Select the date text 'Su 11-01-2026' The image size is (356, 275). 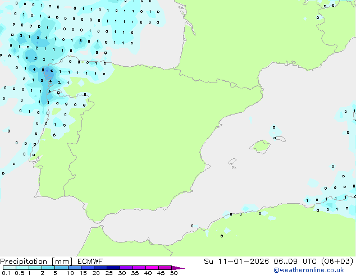click(236, 262)
